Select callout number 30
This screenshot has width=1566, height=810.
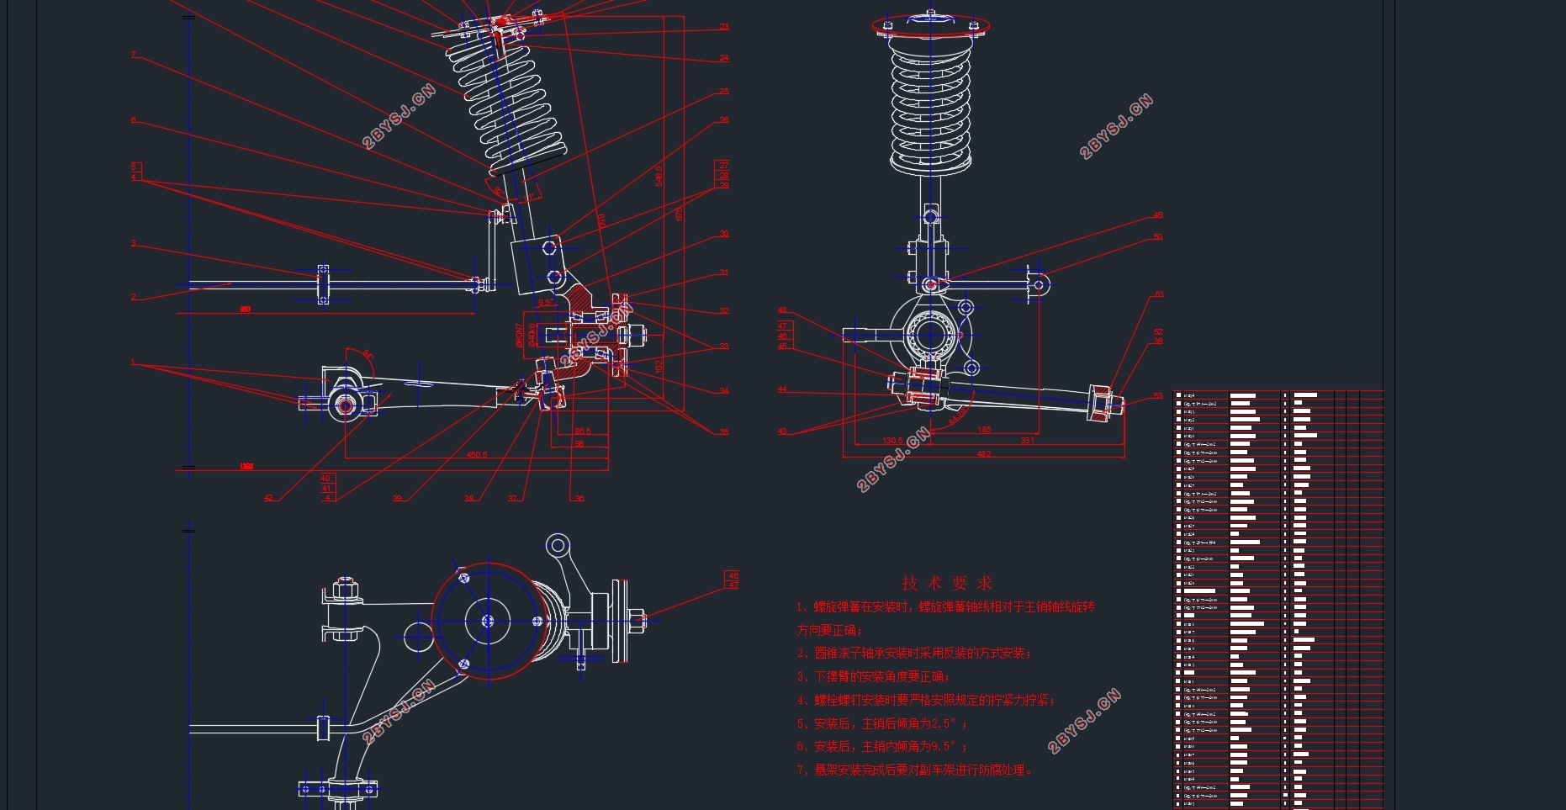724,234
